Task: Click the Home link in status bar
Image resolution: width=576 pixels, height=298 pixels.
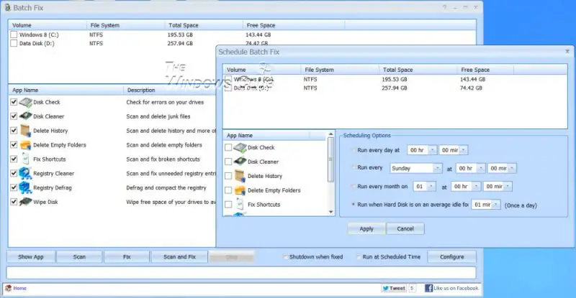Action: pyautogui.click(x=20, y=288)
